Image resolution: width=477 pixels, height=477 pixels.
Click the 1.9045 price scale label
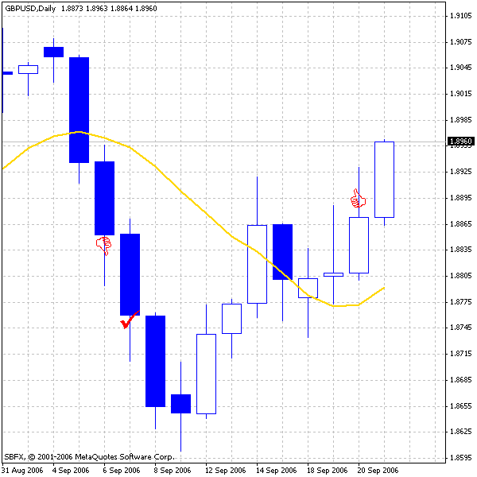[x=461, y=68]
